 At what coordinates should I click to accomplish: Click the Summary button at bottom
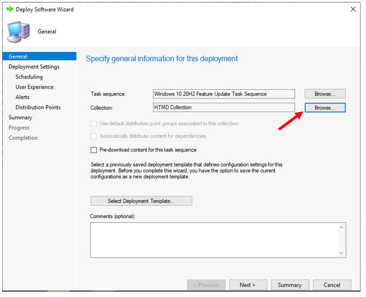point(290,285)
